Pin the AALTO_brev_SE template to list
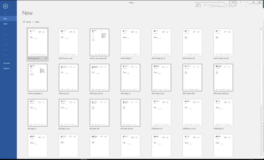 (46, 58)
